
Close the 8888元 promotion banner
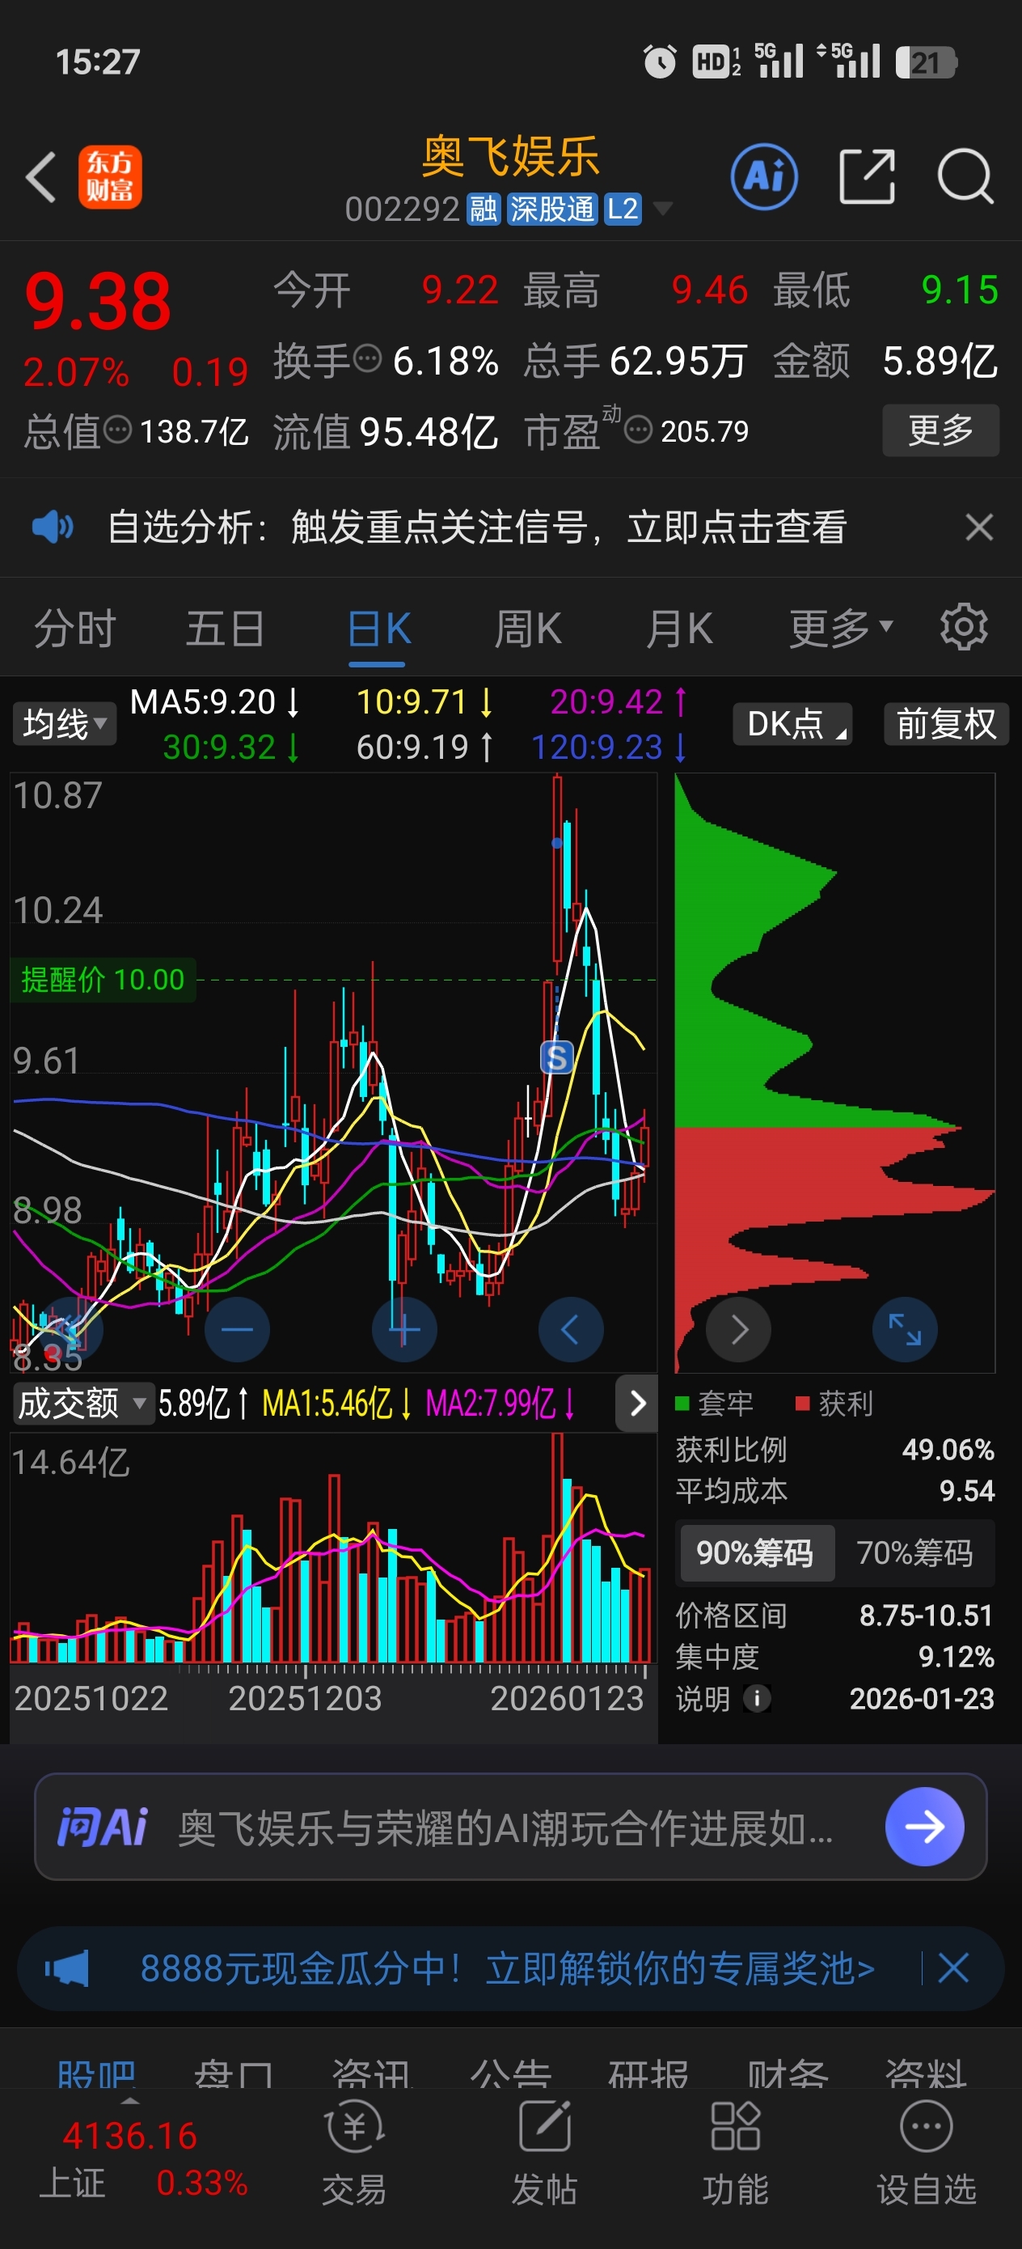(953, 1969)
